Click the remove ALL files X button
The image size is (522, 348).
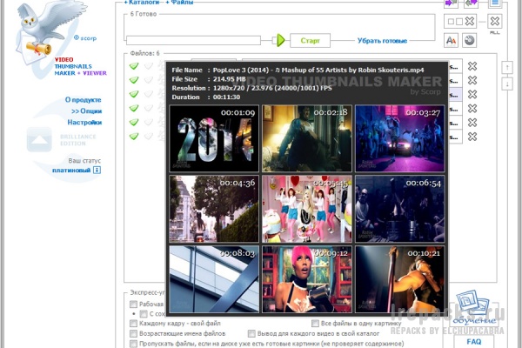495,21
